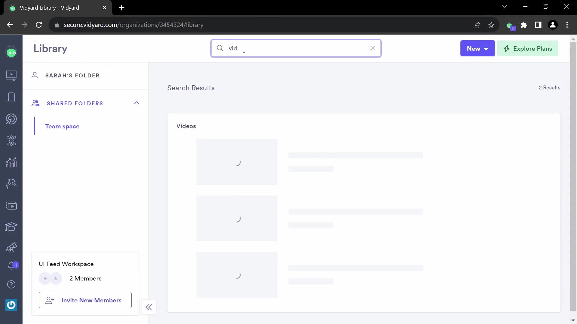The height and width of the screenshot is (324, 577).
Task: View the site lock information icon
Action: click(57, 25)
